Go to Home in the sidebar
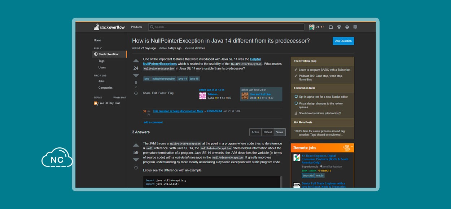Viewport: 451px width, 209px height. [97, 40]
